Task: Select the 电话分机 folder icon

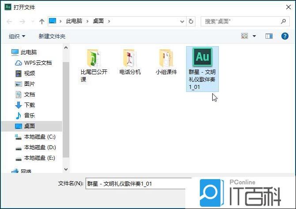Action: tap(130, 58)
